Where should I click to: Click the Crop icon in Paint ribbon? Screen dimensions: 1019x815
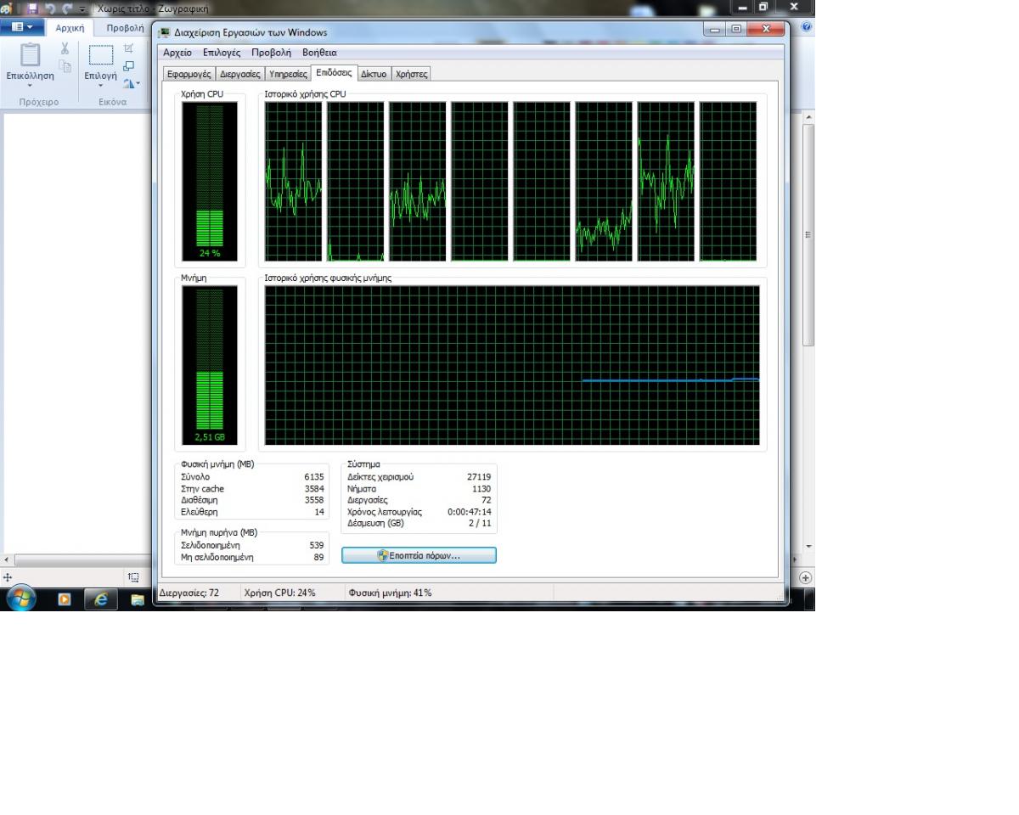[128, 48]
